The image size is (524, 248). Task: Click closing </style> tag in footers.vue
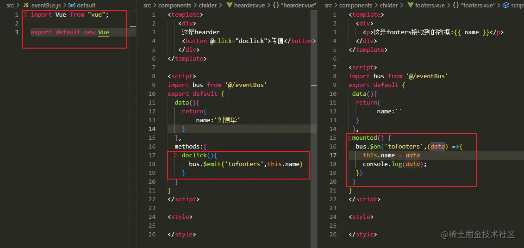tap(363, 234)
